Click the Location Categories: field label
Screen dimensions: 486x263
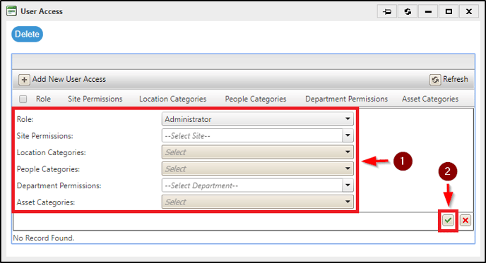pyautogui.click(x=52, y=152)
